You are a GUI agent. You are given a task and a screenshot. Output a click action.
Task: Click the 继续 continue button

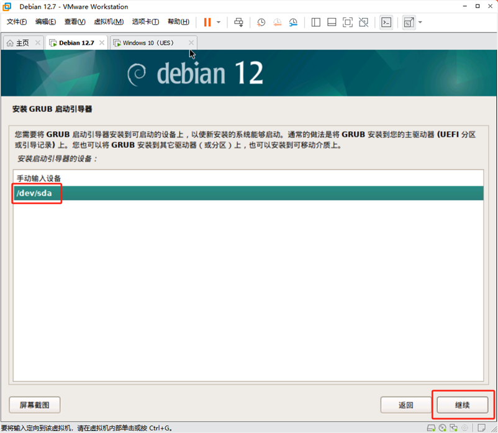463,405
